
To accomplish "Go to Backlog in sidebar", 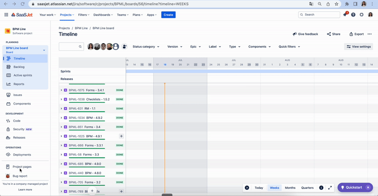I will 19,67.
